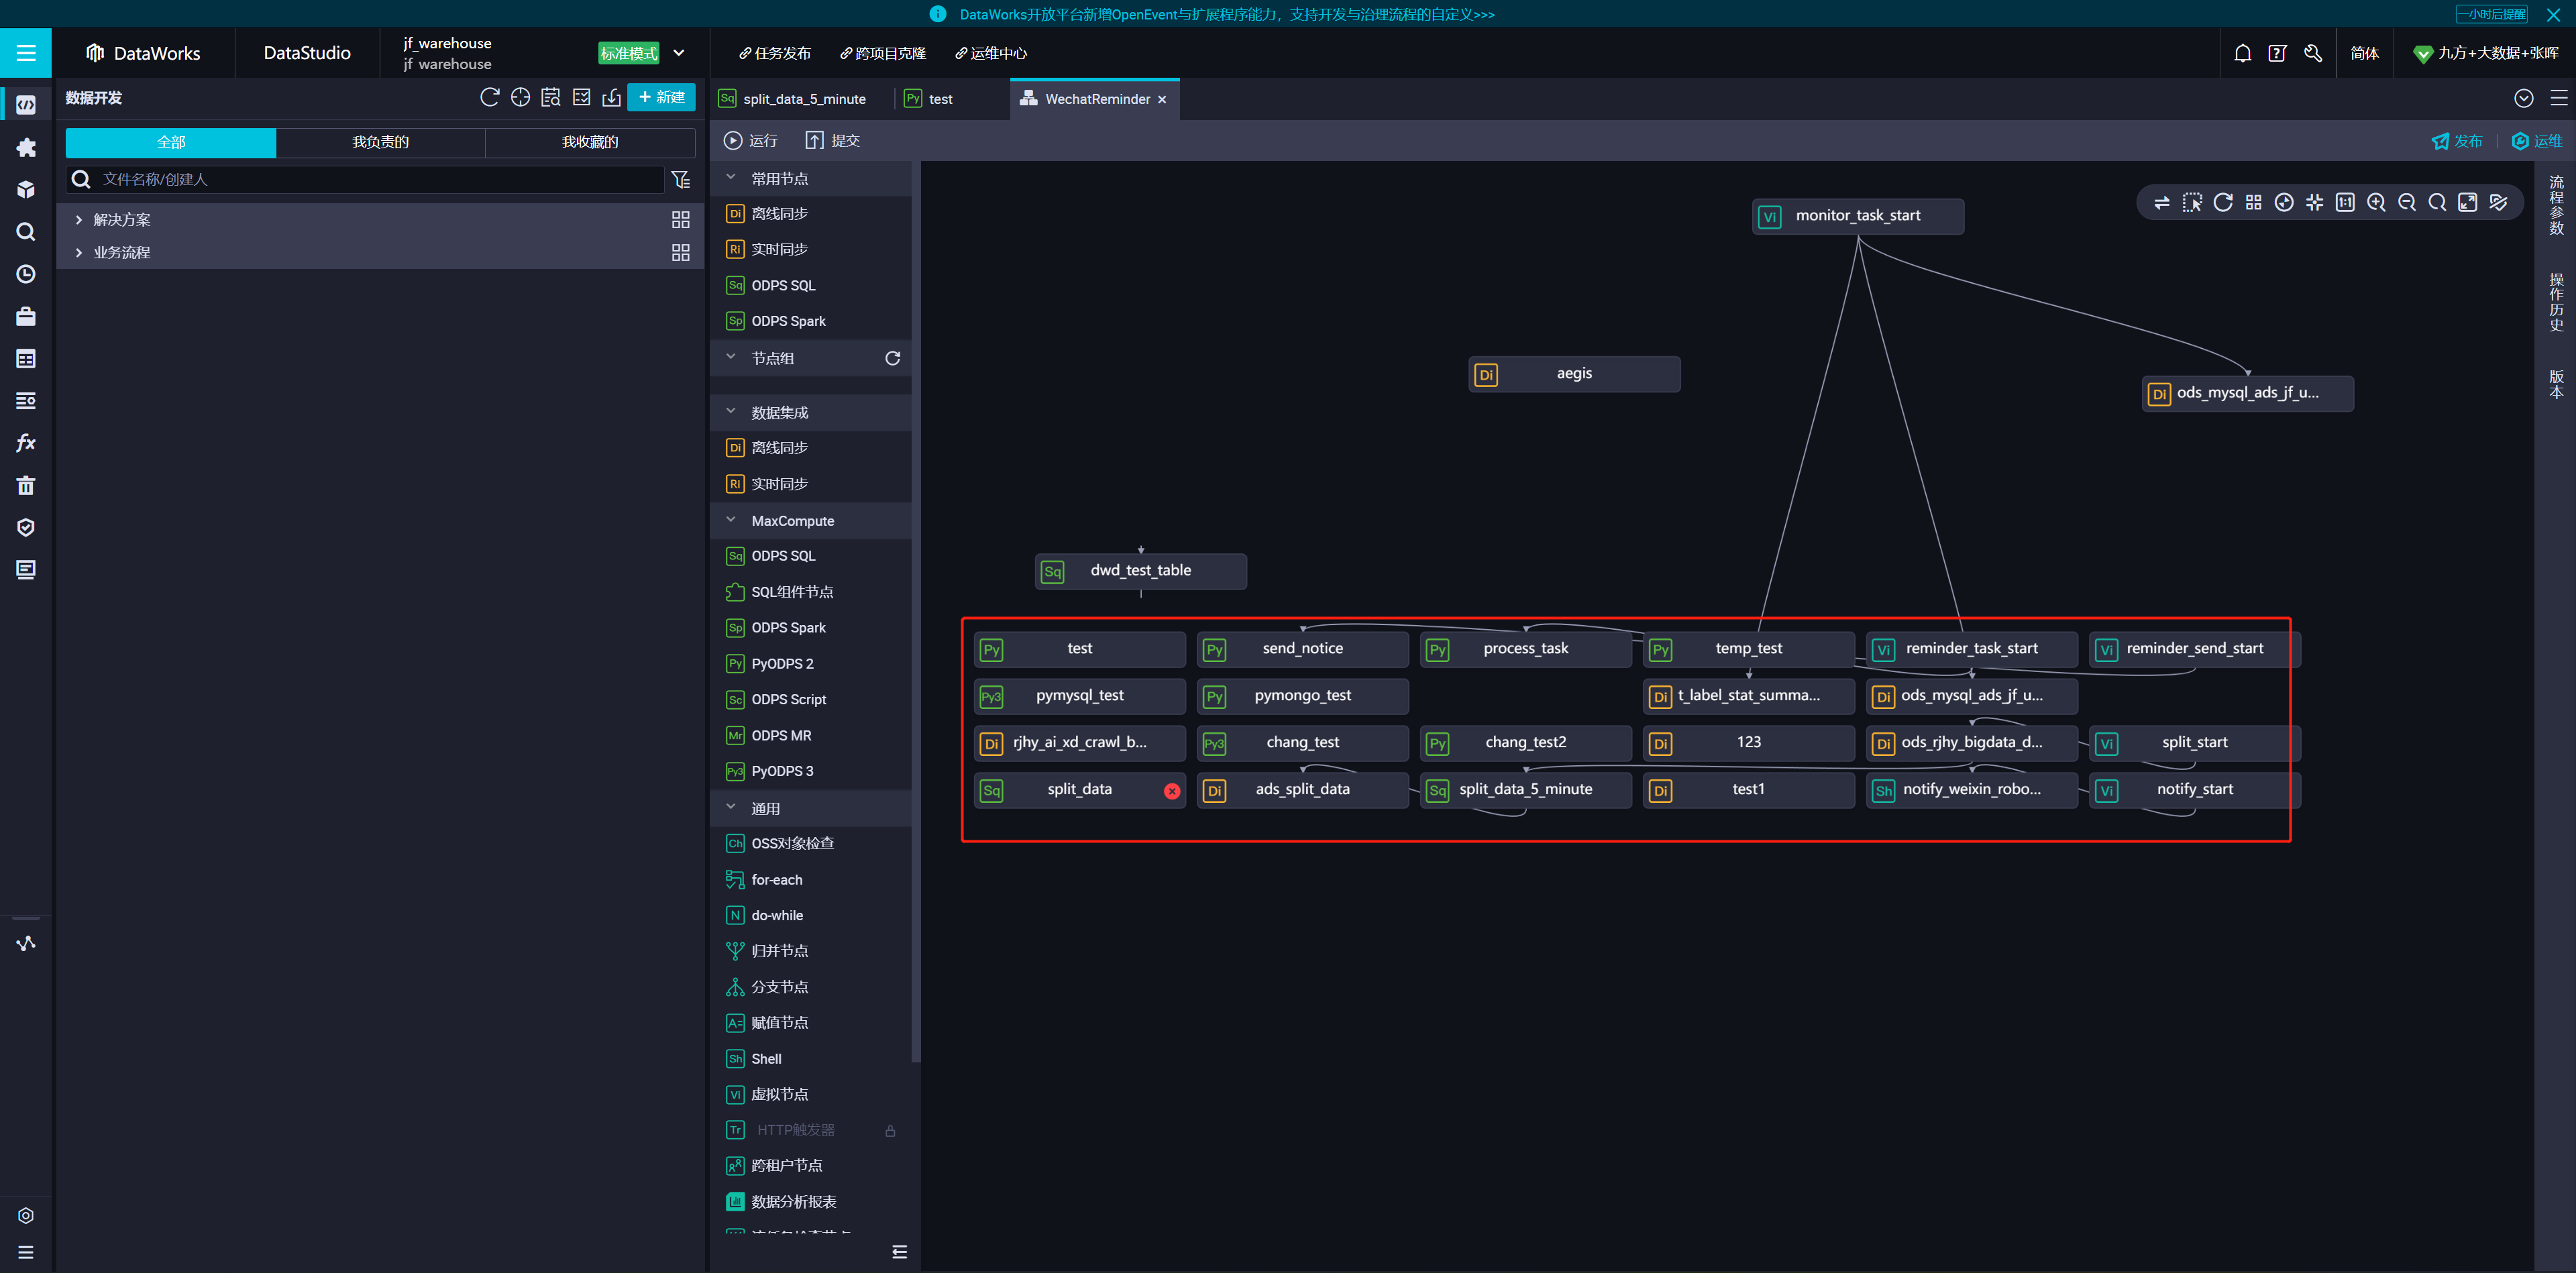Click the 1:1 actual size icon
This screenshot has width=2576, height=1273.
coord(2345,202)
